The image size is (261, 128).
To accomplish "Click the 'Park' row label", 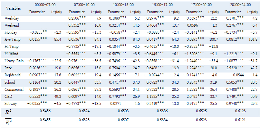I will [8, 68].
